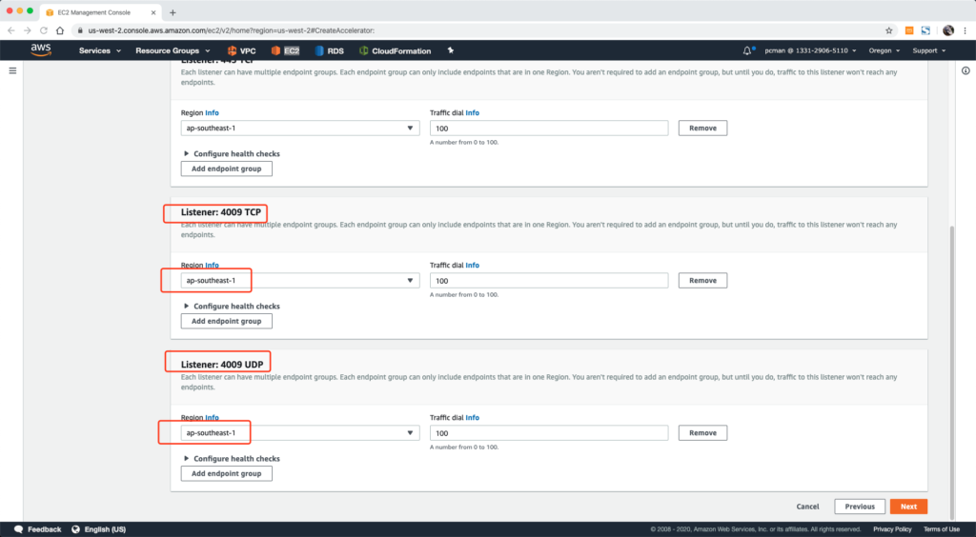Open the Services menu

[x=99, y=50]
